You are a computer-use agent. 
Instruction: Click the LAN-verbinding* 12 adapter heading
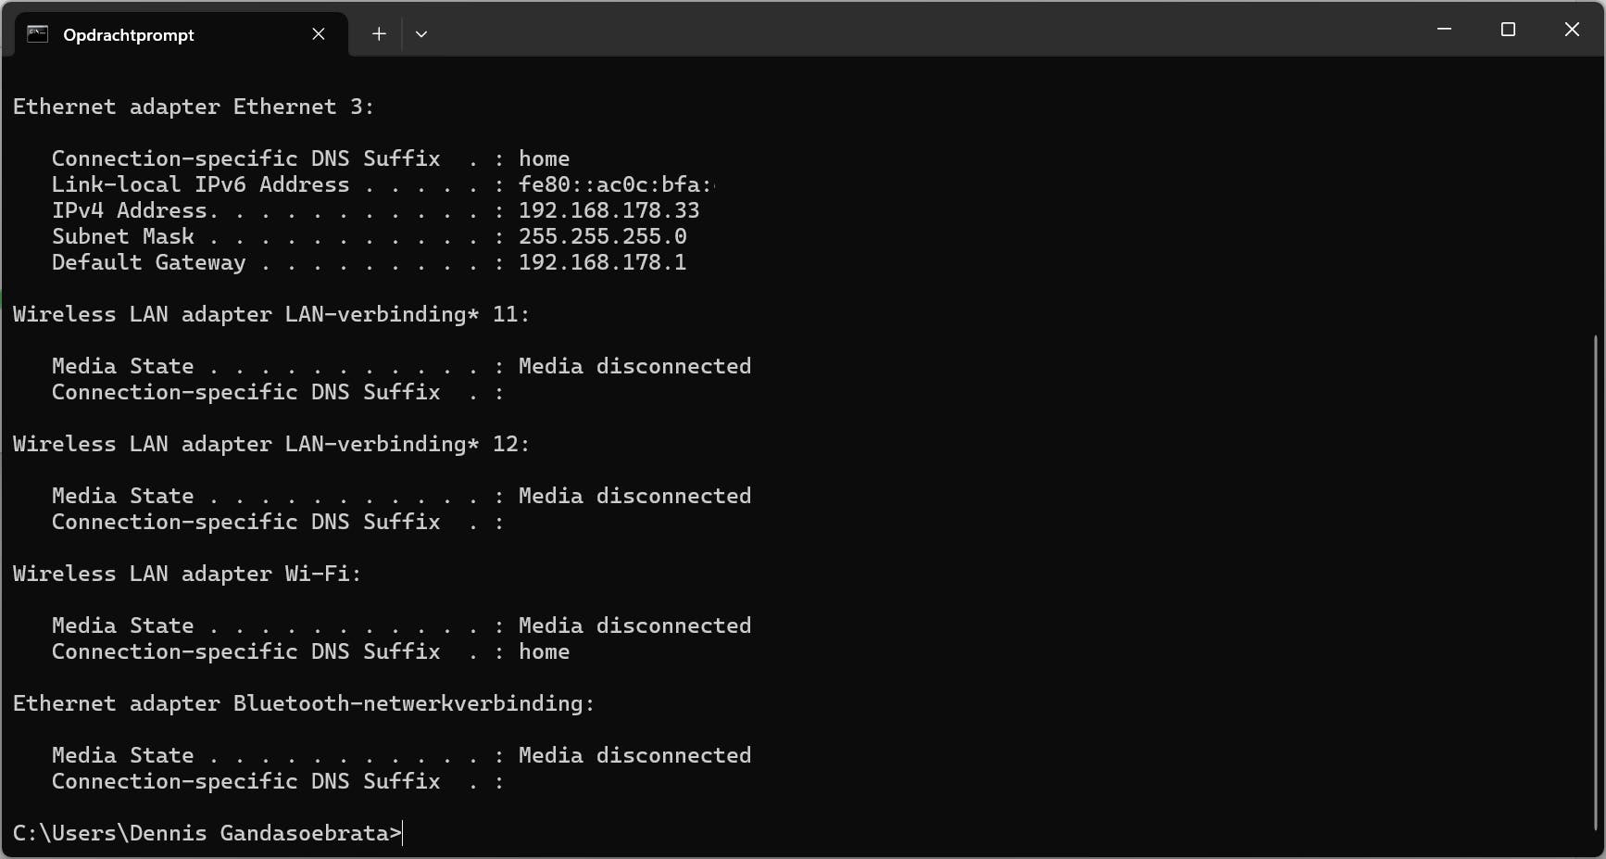point(271,444)
